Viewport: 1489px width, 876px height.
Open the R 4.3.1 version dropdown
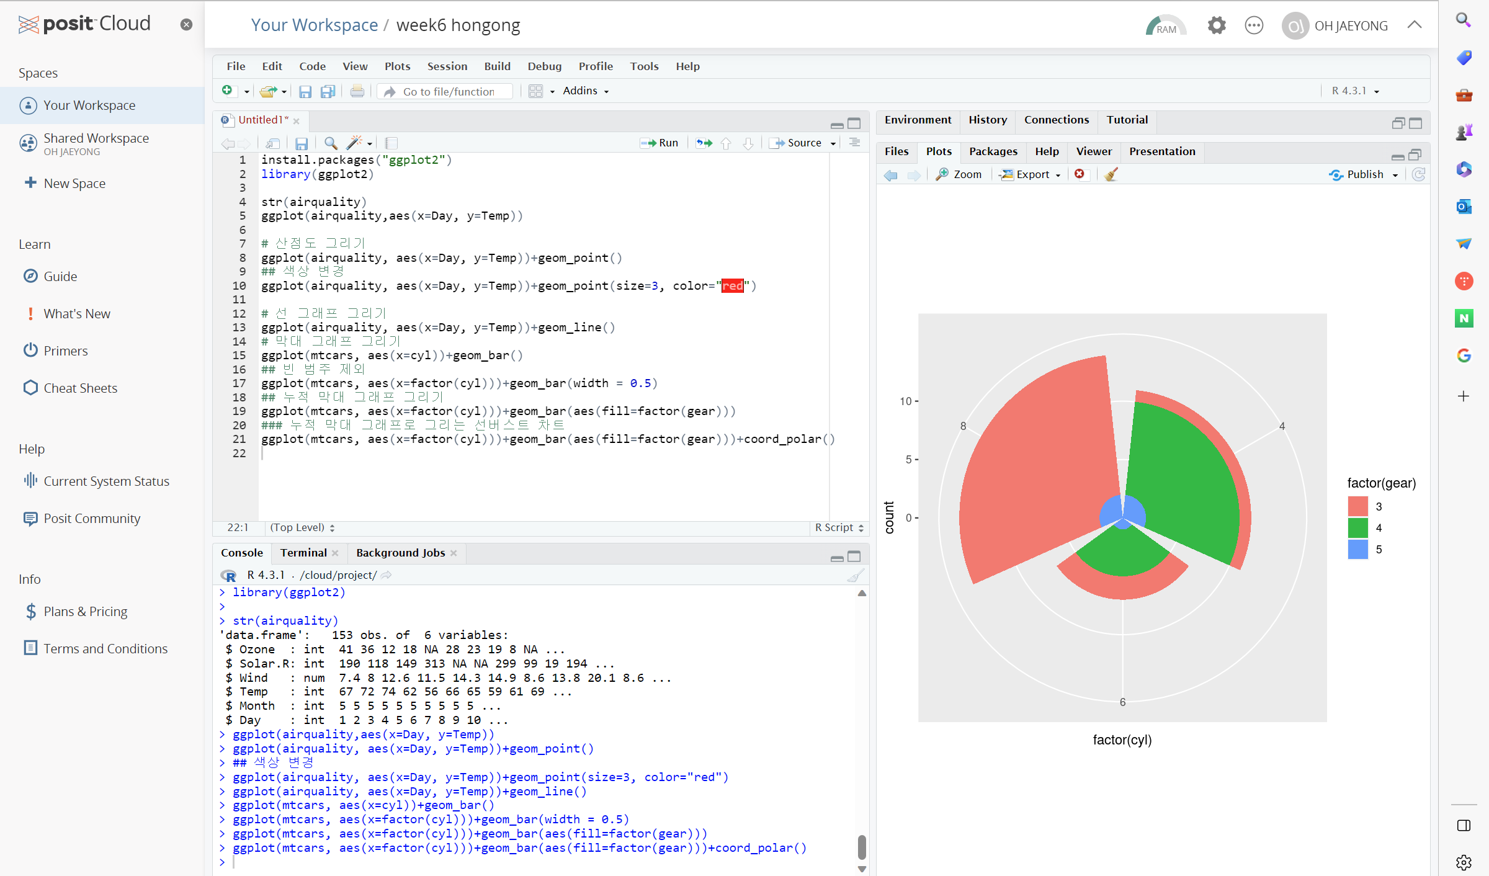1355,91
